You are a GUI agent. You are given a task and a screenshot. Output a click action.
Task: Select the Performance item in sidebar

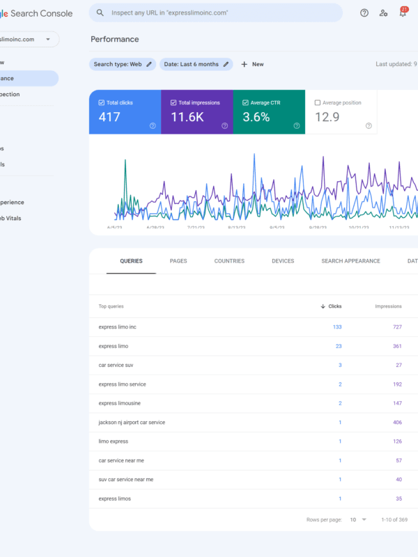pos(29,79)
